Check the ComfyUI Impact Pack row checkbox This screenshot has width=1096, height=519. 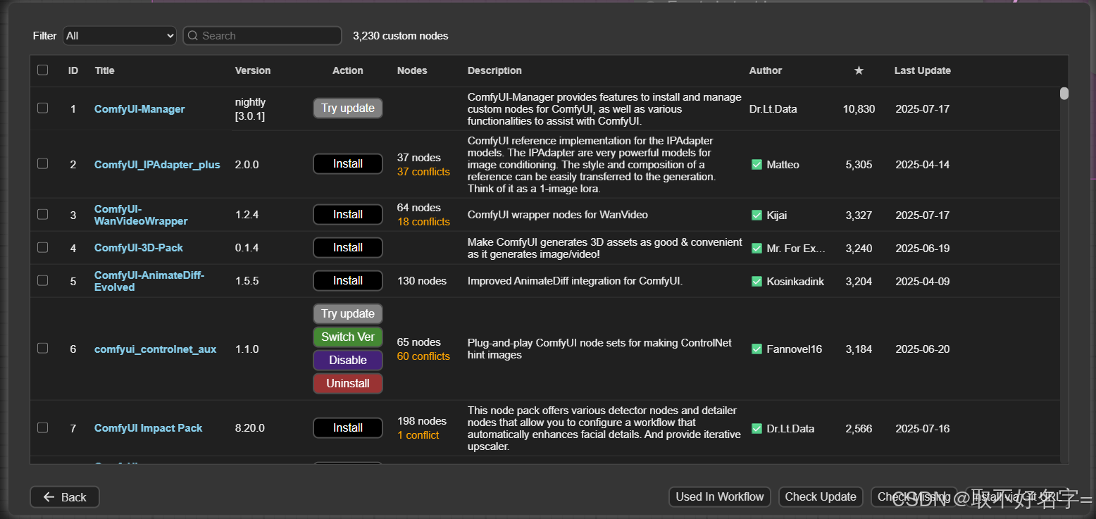tap(43, 427)
